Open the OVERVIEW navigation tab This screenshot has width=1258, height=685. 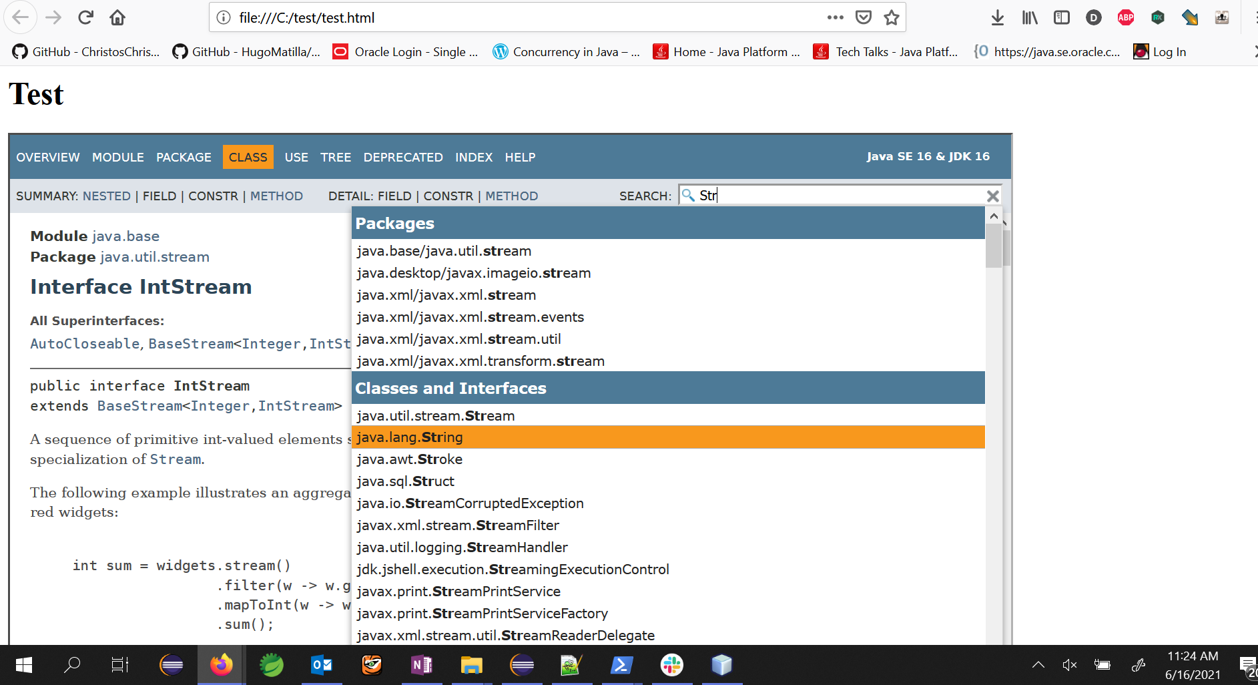(48, 157)
